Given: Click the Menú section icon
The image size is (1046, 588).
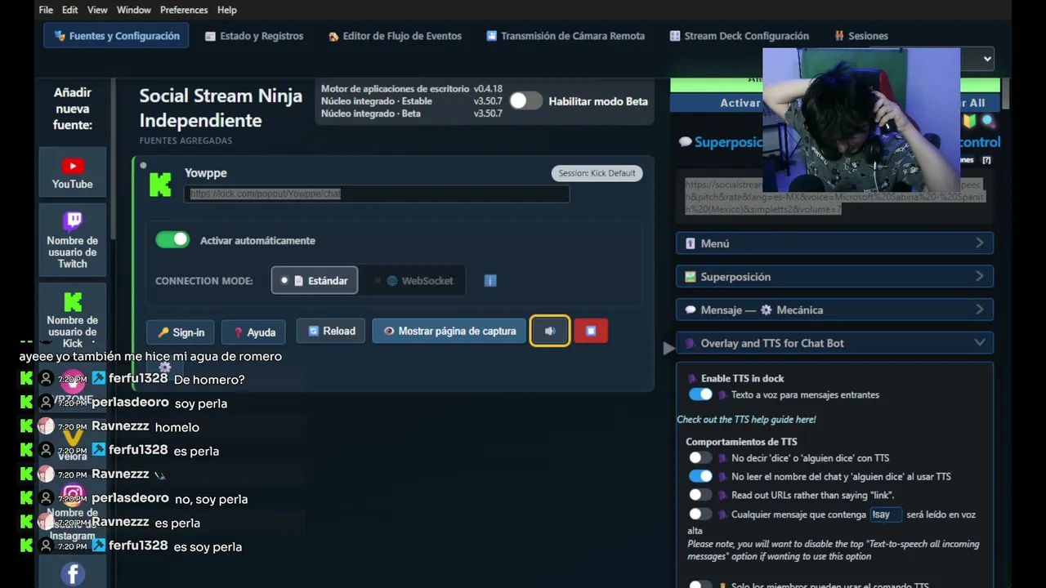Looking at the screenshot, I should (x=691, y=243).
